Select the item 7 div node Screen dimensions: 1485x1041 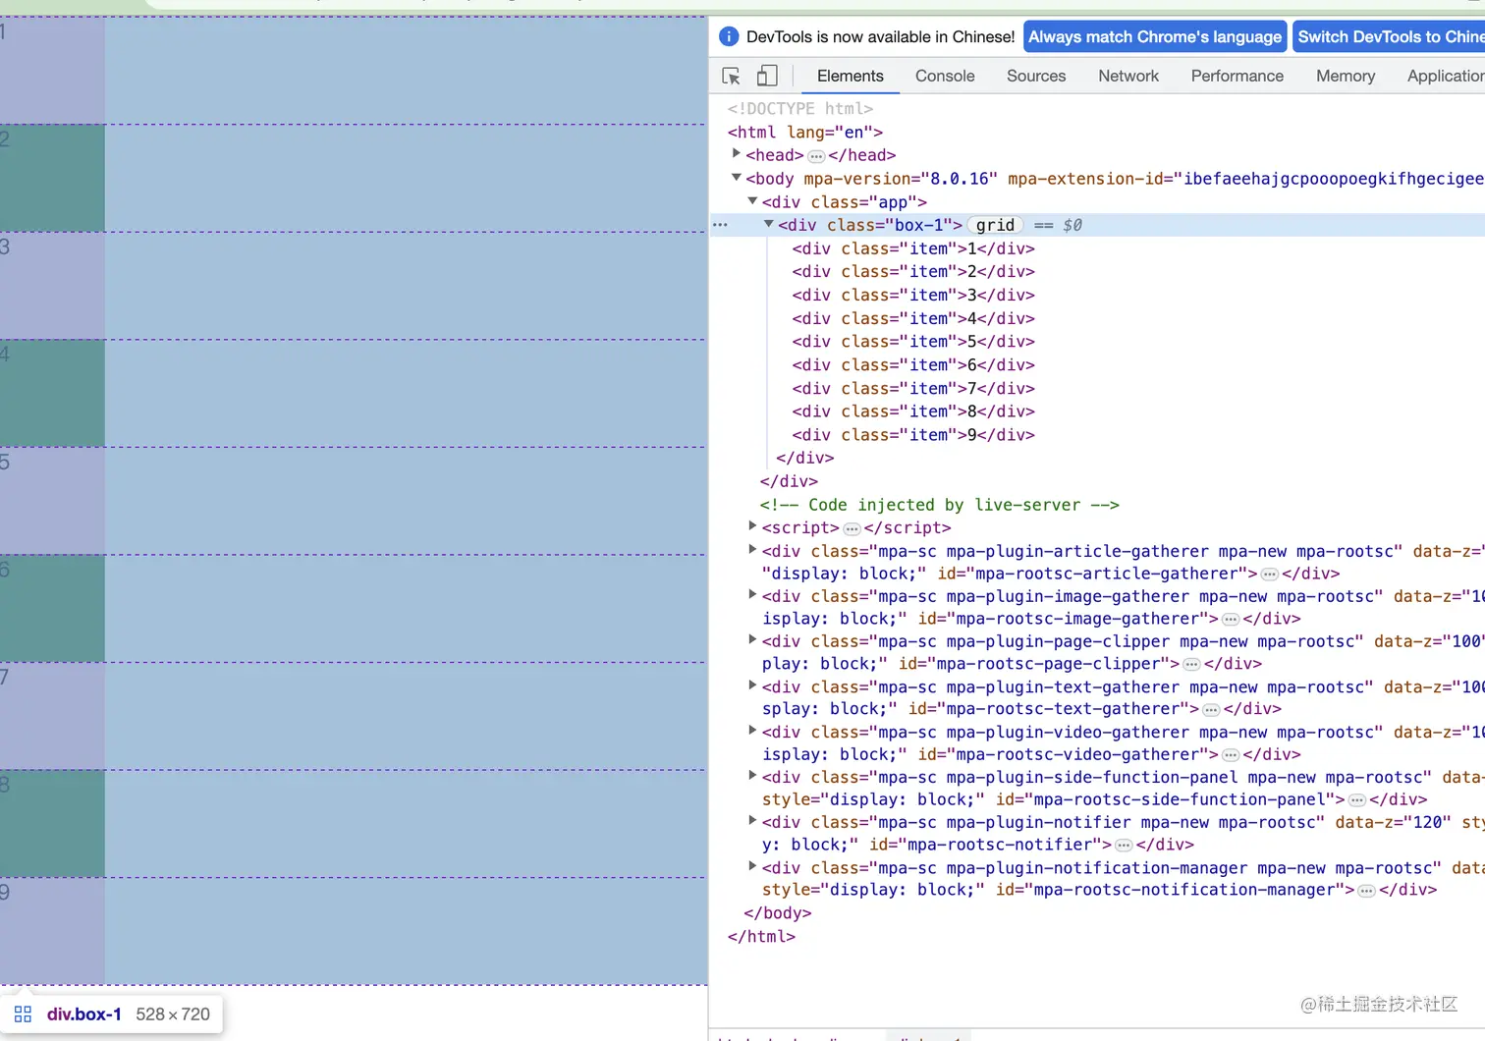tap(913, 389)
